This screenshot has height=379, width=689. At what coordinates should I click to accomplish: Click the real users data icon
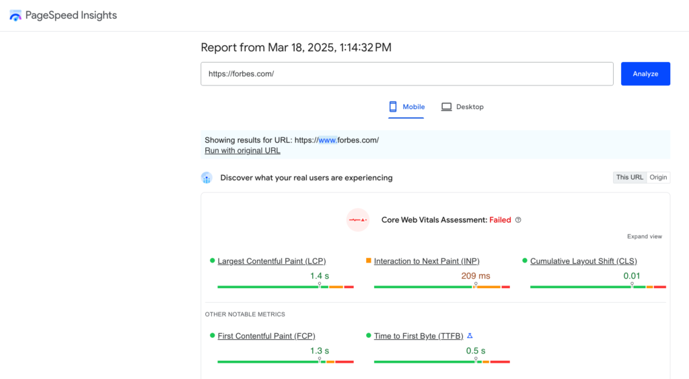coord(207,178)
